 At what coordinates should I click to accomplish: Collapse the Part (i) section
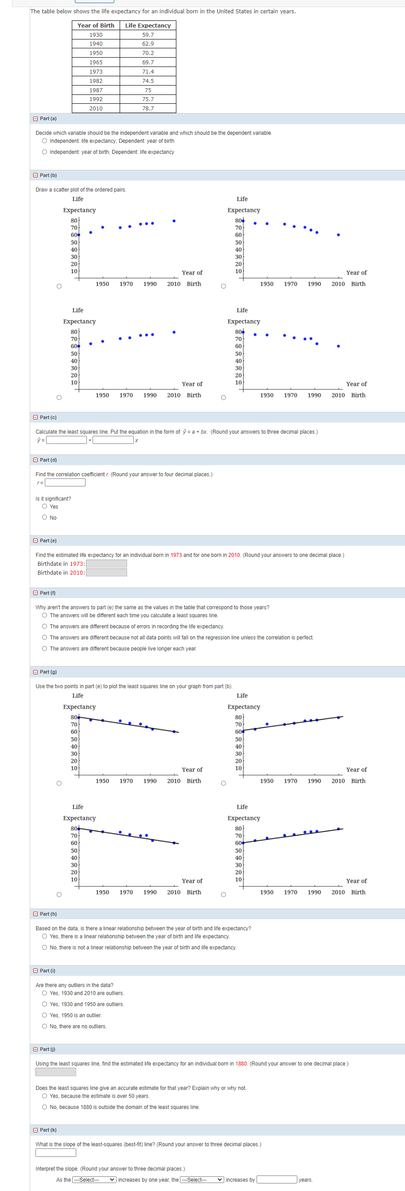35,971
